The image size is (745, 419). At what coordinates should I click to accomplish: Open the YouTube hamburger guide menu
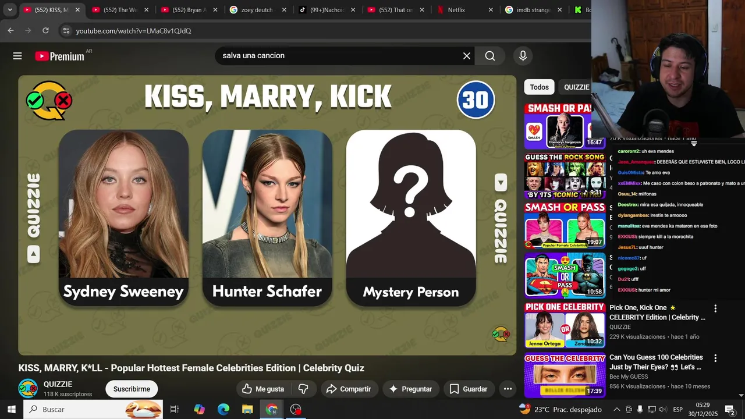(17, 56)
